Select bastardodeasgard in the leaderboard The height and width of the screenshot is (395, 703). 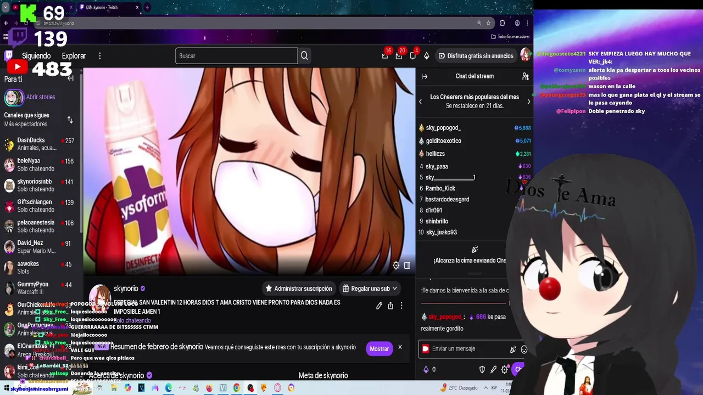click(x=447, y=199)
